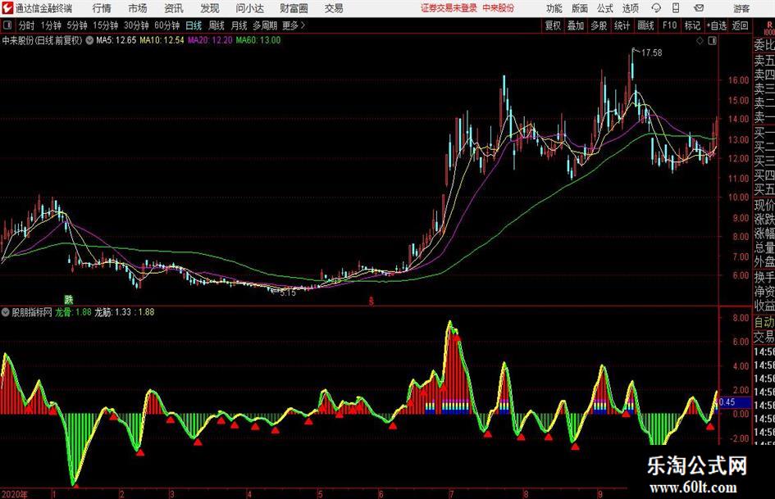
Task: Switch to the 月线 monthly period
Action: coord(239,25)
